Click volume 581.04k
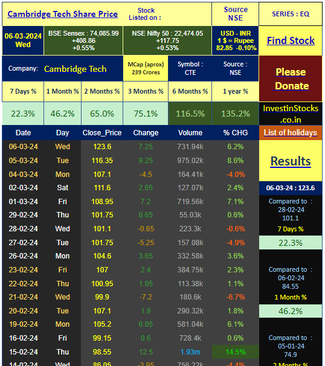Screen dimensions: 325x366 [190, 324]
